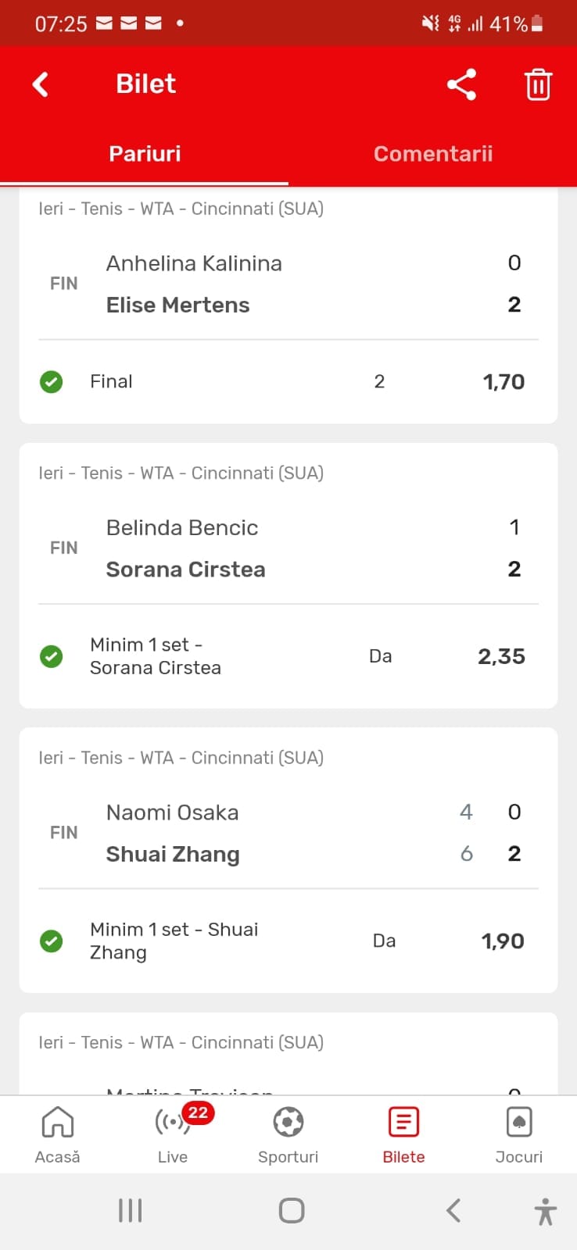Tap the 2,35 odds value
The width and height of the screenshot is (577, 1250).
(x=501, y=656)
